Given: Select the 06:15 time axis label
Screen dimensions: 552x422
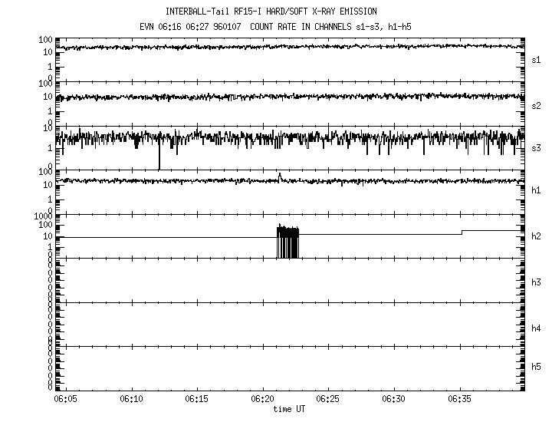Looking at the screenshot, I should pos(197,400).
